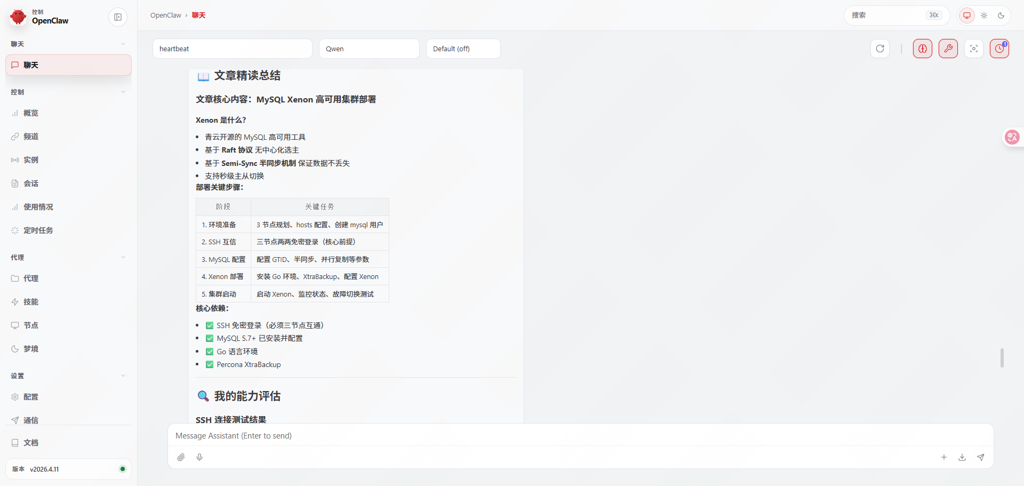Click heading 文章精读总结
The height and width of the screenshot is (486, 1024).
click(247, 76)
